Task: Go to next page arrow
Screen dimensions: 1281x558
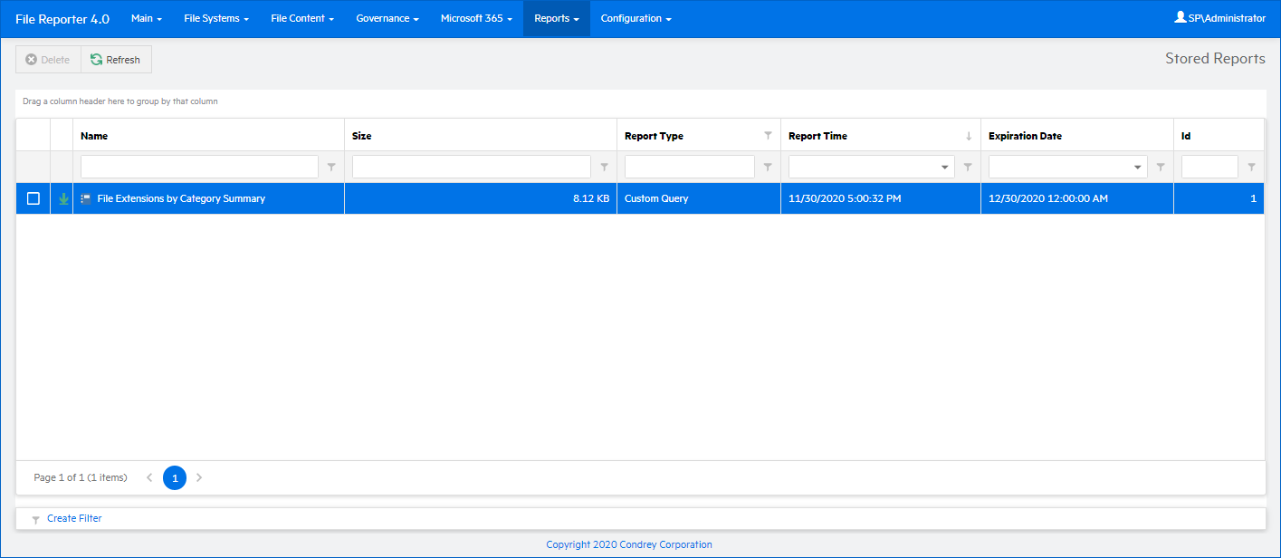Action: click(x=199, y=477)
